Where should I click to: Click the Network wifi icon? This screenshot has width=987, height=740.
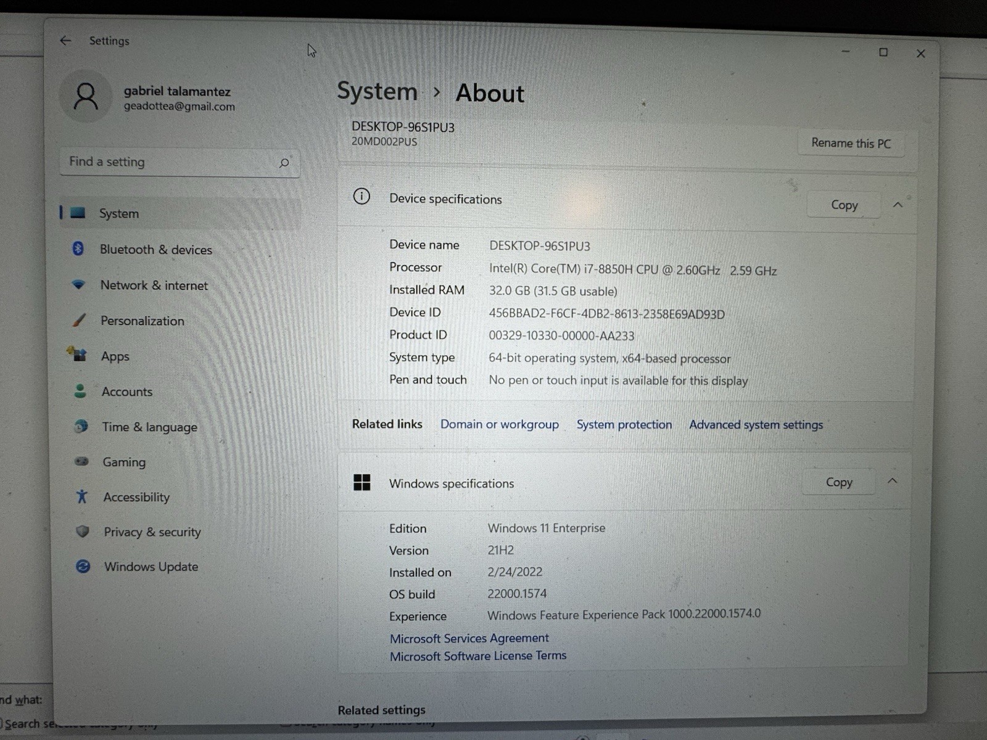click(x=78, y=284)
